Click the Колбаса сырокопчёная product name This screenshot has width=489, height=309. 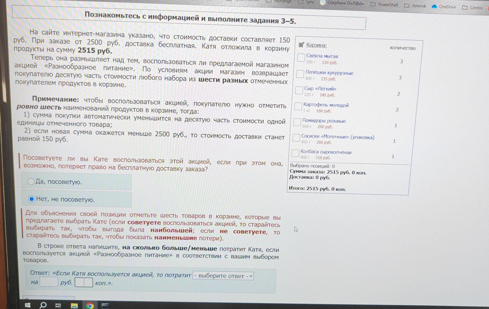[326, 152]
